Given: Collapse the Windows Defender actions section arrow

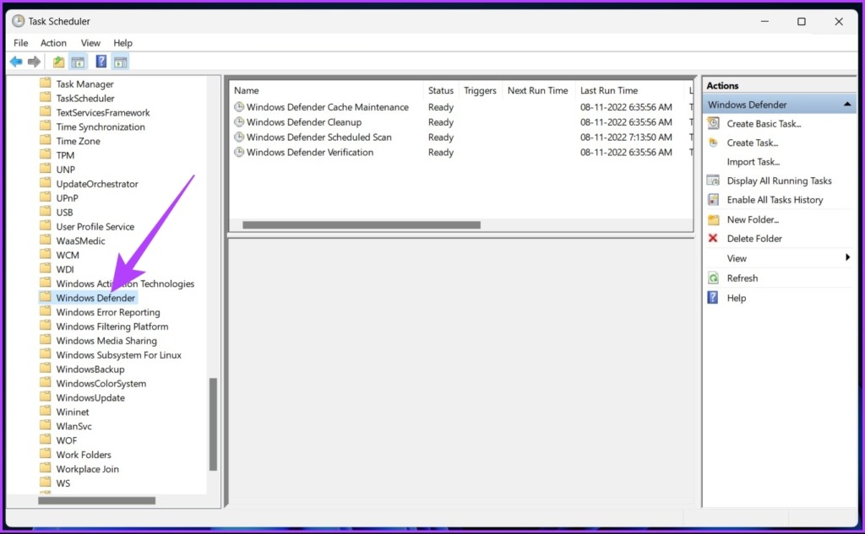Looking at the screenshot, I should tap(847, 104).
